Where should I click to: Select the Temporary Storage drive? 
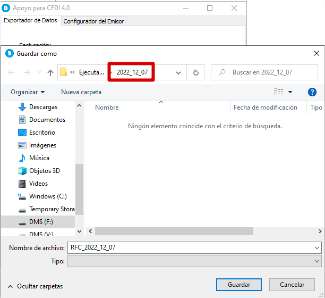click(52, 209)
